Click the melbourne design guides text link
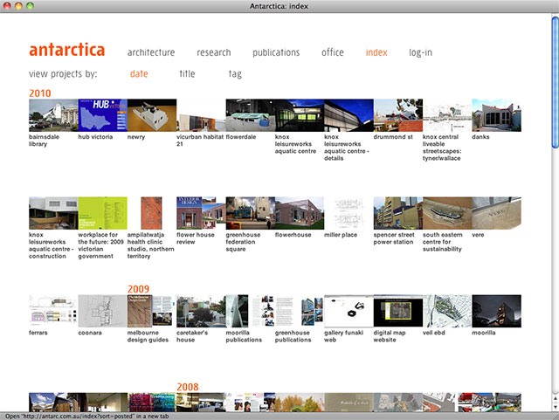 coord(147,336)
